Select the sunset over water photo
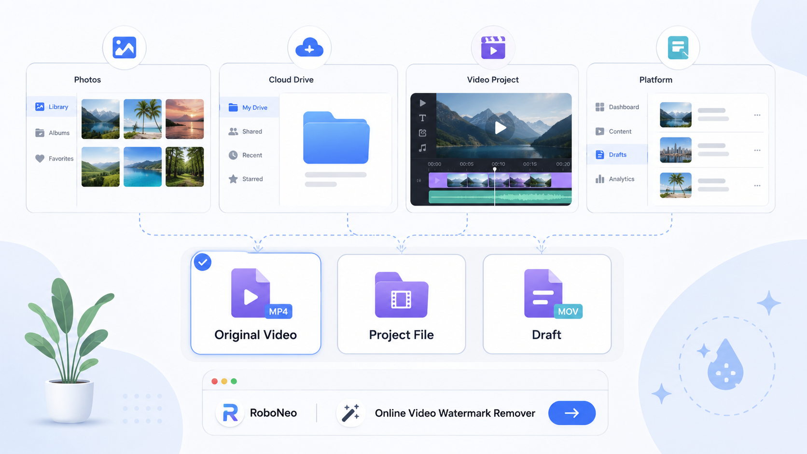The height and width of the screenshot is (454, 807). pyautogui.click(x=184, y=119)
